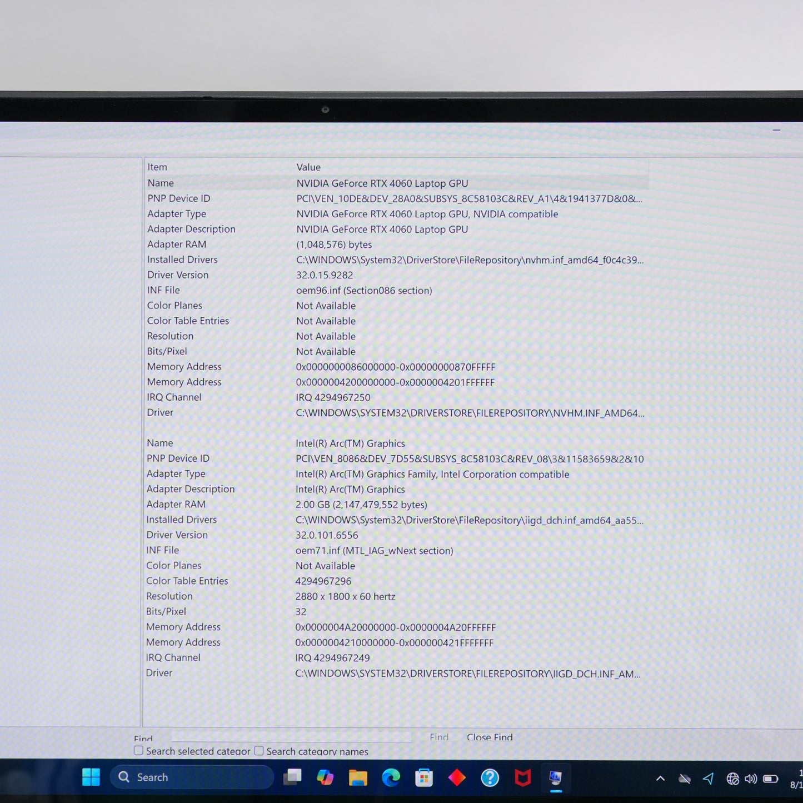Screen dimensions: 803x803
Task: Select the PCI\VEN_10DE PNP Device ID value
Action: pyautogui.click(x=469, y=198)
